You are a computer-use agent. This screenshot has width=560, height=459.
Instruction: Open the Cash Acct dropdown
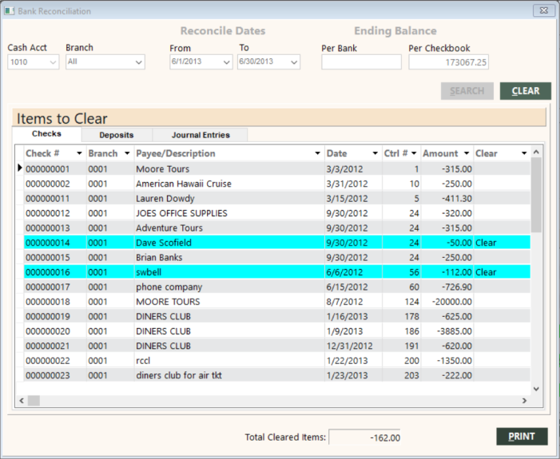tap(53, 62)
